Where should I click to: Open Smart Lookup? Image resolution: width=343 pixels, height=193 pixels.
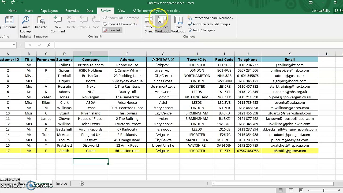coord(25,25)
